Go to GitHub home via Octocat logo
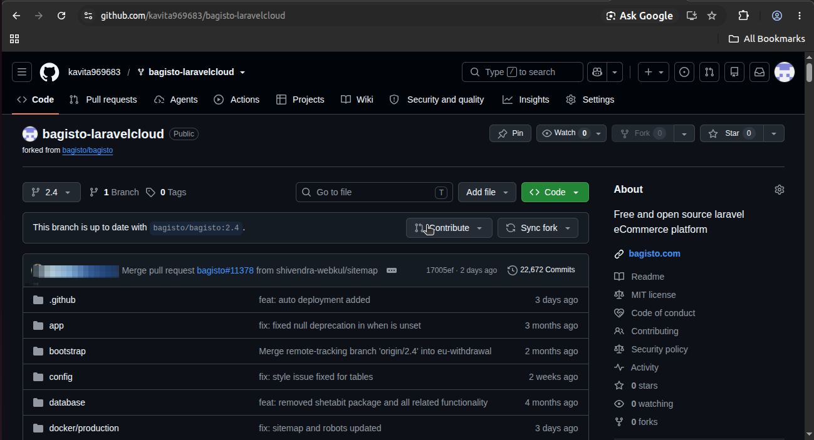814x440 pixels. (50, 72)
